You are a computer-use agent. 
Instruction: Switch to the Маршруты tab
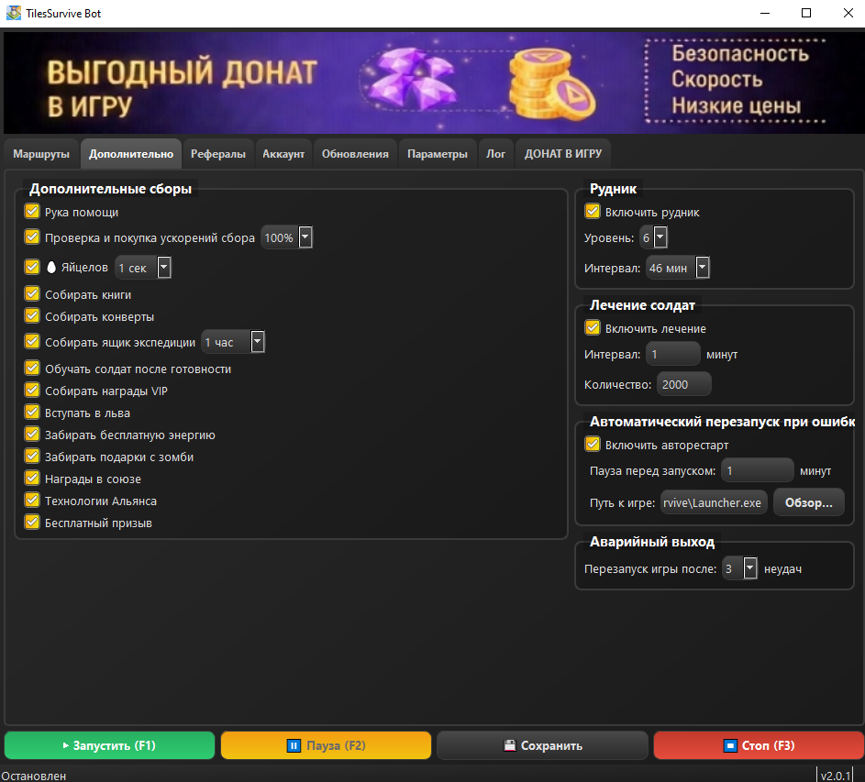[x=41, y=154]
